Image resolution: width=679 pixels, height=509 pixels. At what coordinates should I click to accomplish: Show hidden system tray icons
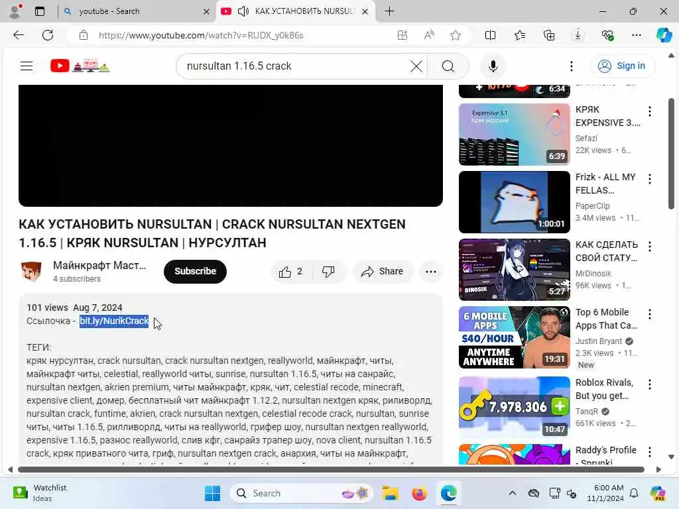click(513, 493)
